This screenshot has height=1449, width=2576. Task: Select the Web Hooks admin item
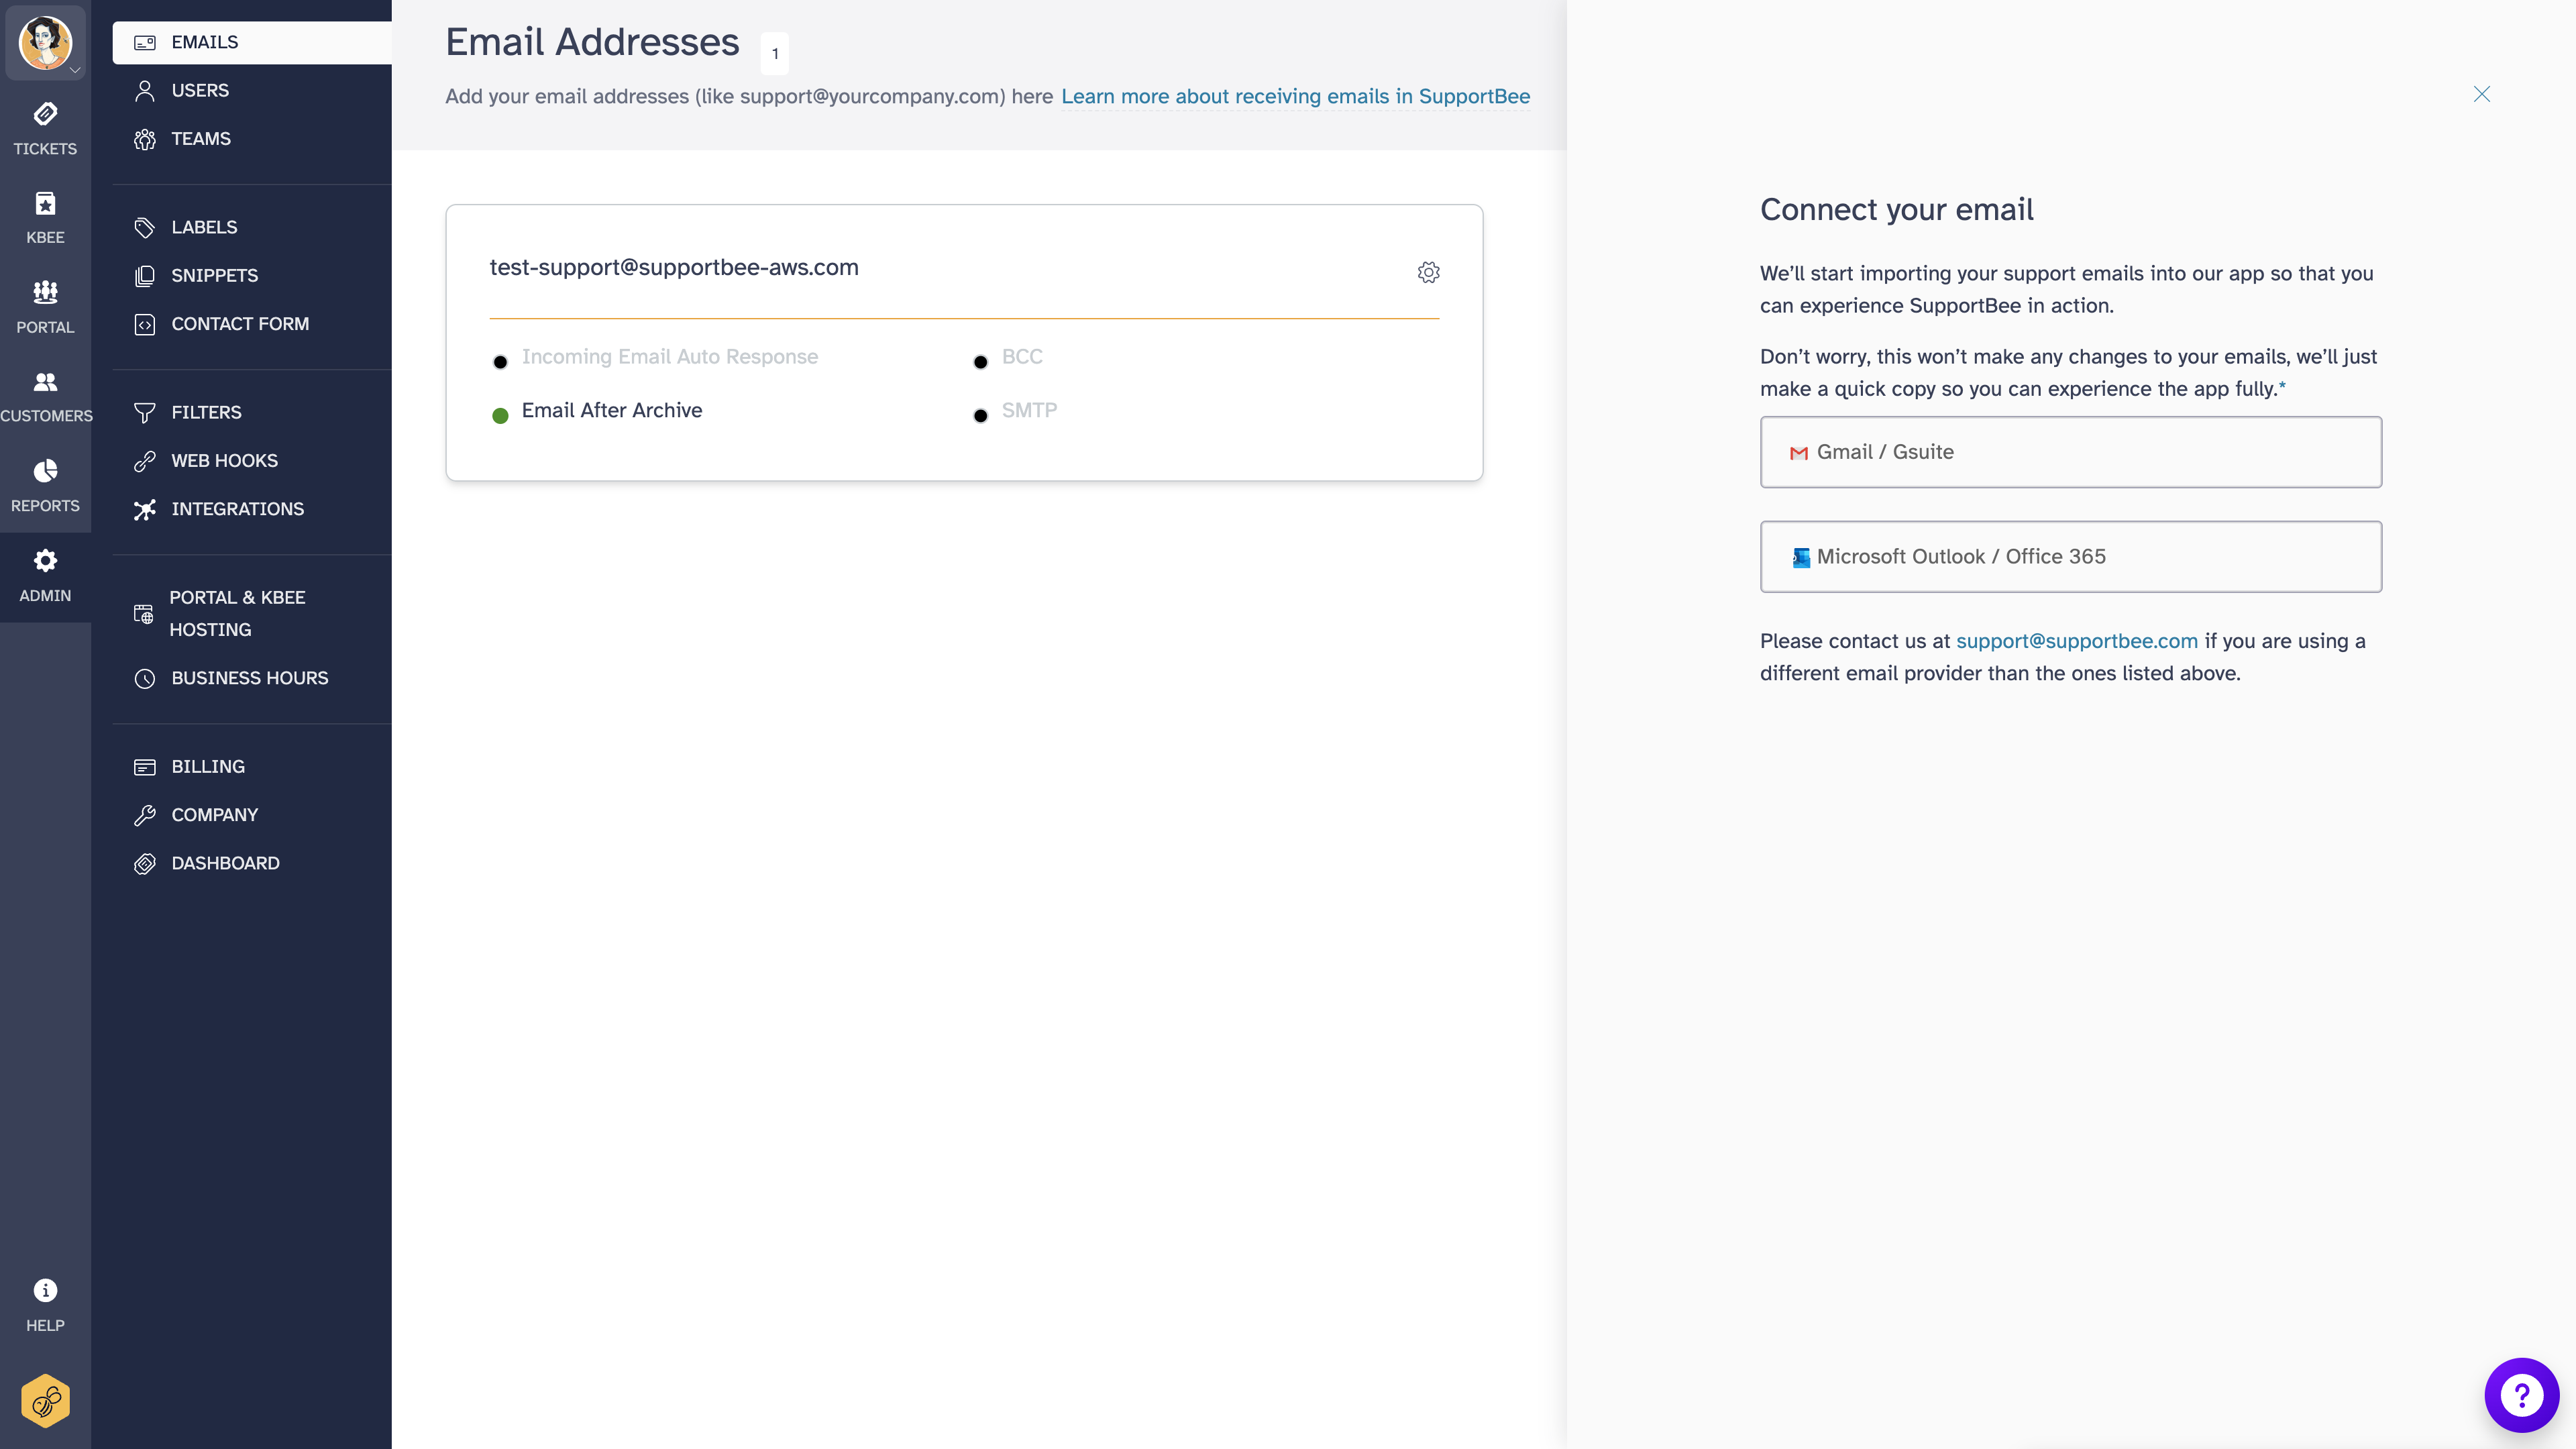pyautogui.click(x=224, y=460)
